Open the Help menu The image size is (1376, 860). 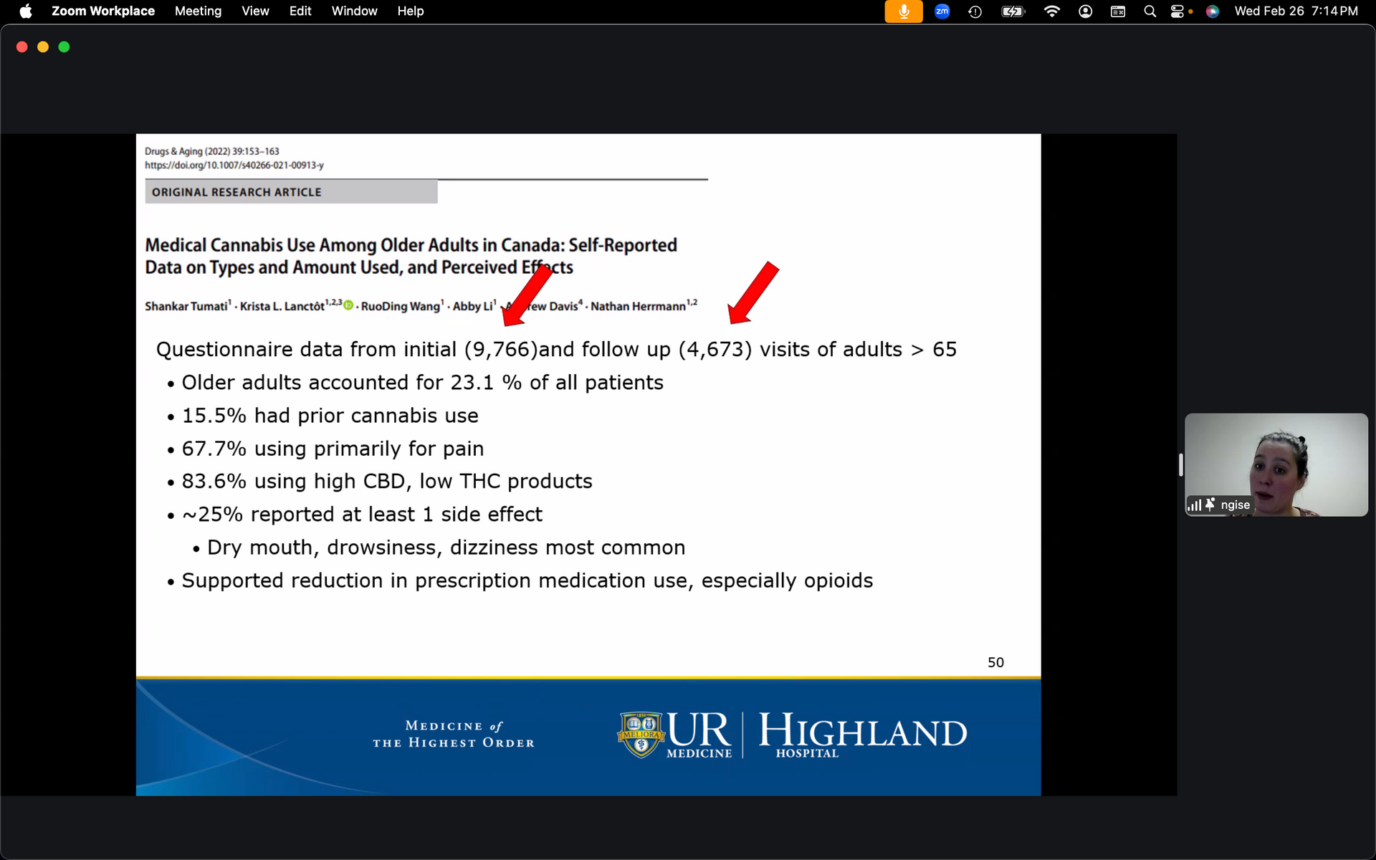click(x=411, y=11)
